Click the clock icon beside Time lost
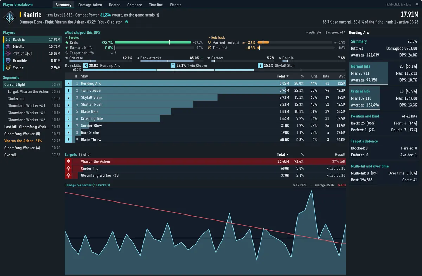Image resolution: width=422 pixels, height=276 pixels. (210, 48)
